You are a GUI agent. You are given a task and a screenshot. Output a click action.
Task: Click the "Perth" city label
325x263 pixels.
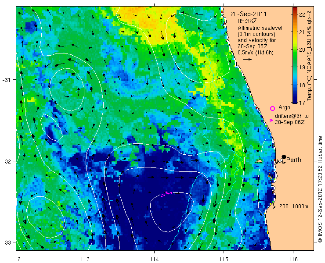[294, 160]
